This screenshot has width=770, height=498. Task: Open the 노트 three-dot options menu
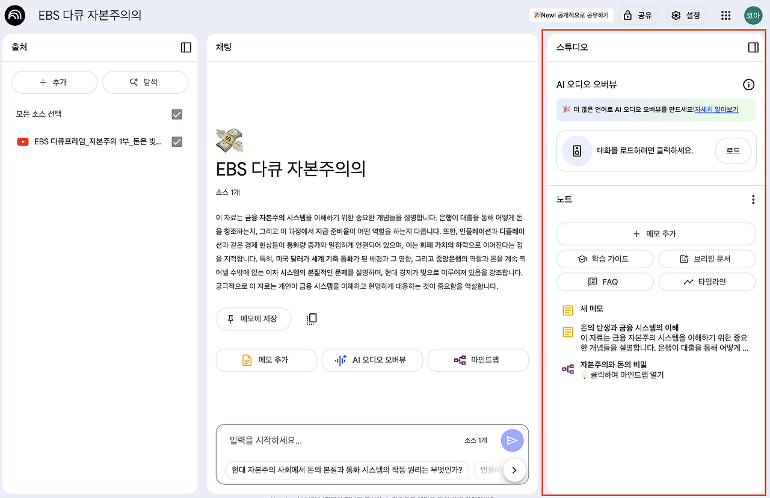pos(753,199)
